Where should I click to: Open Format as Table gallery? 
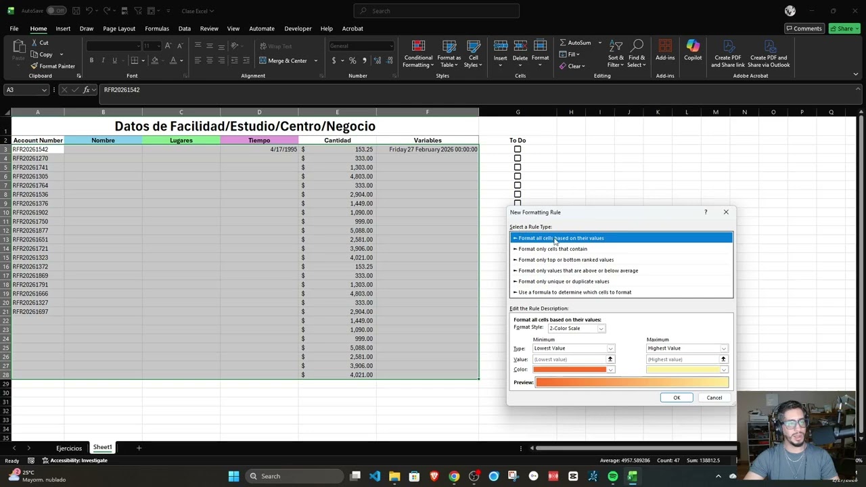point(449,53)
